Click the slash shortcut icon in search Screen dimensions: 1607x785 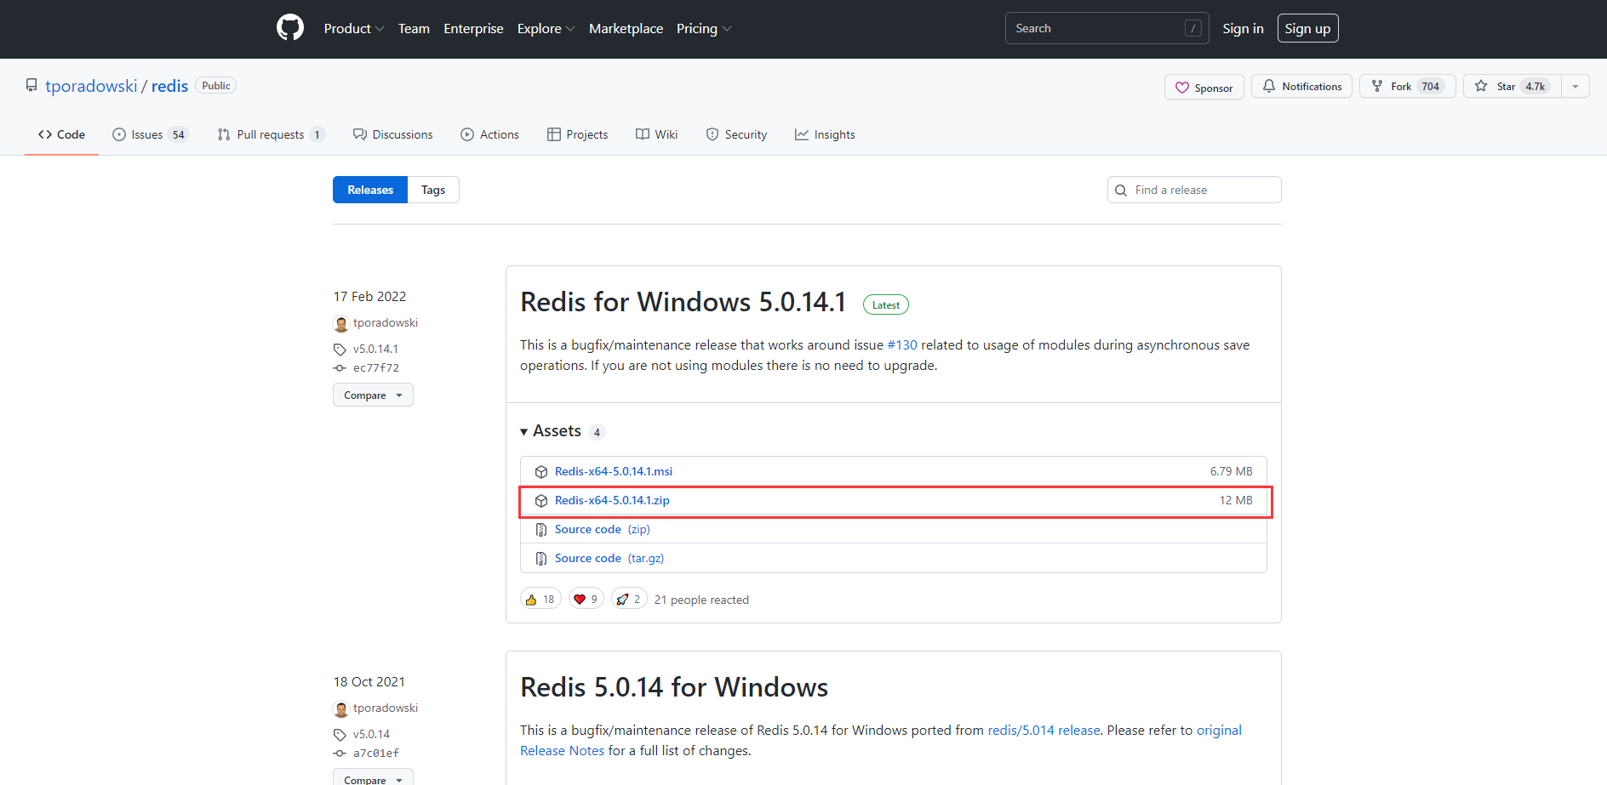tap(1193, 28)
